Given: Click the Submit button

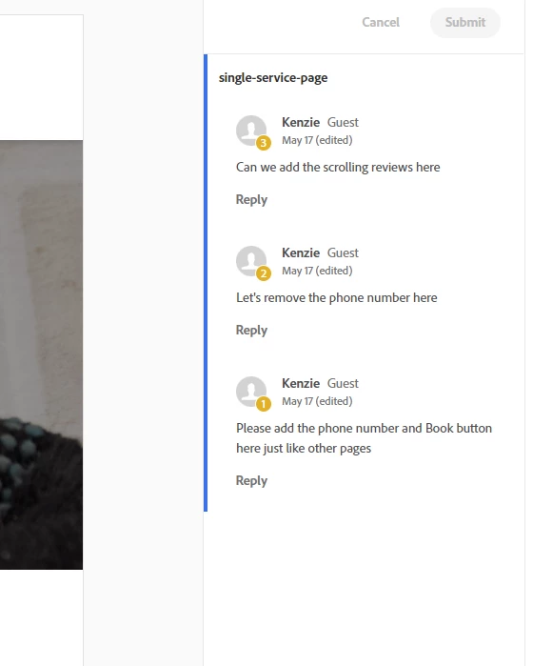Looking at the screenshot, I should pos(465,22).
